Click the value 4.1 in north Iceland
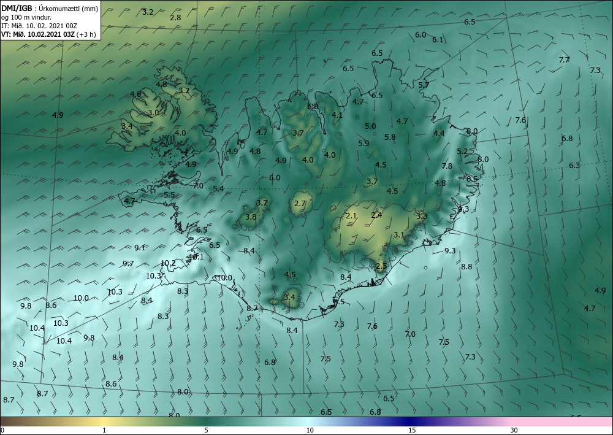613x435 pixels. (337, 115)
